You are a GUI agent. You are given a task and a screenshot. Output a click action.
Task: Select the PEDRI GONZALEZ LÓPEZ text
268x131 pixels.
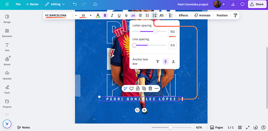coord(141,99)
